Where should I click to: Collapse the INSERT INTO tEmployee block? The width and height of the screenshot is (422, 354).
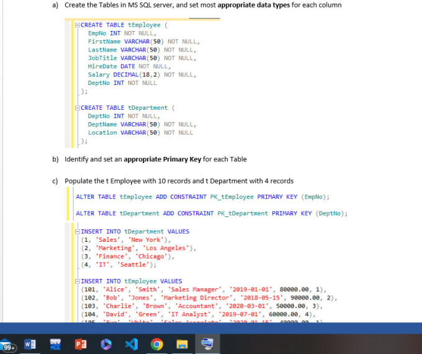coord(78,281)
